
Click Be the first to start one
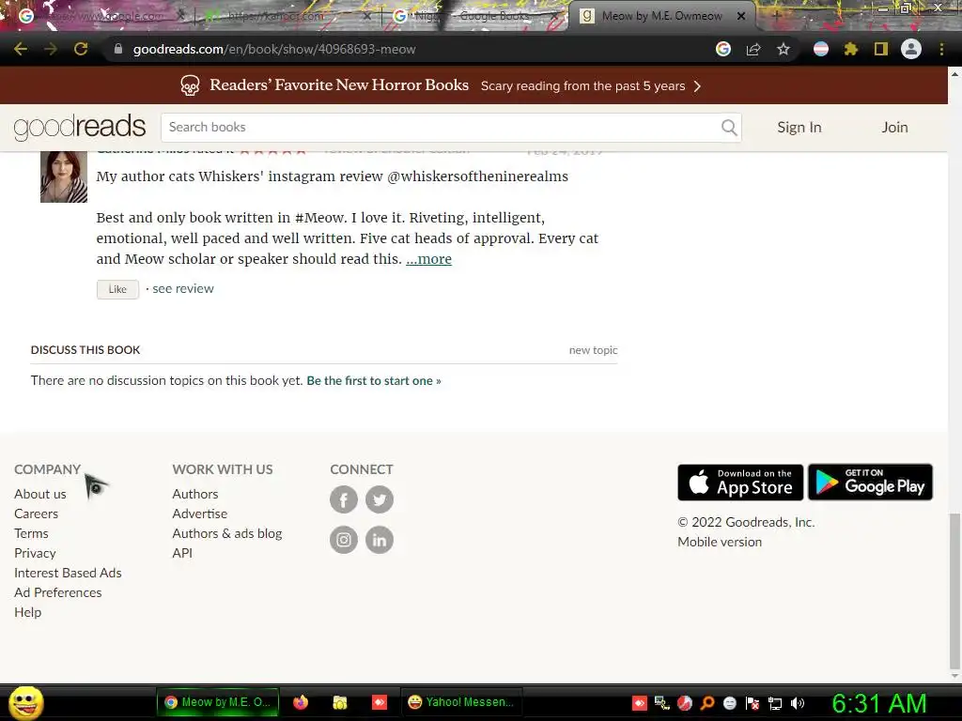coord(374,381)
